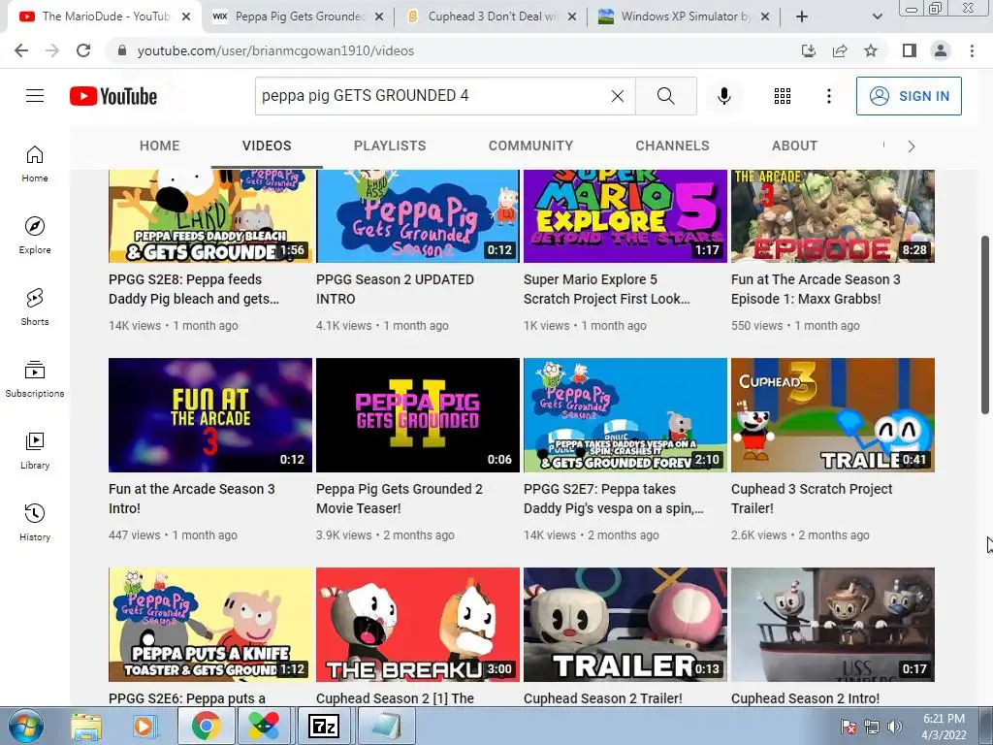
Task: Click the taskbar clock showing 6:21 PM
Action: click(x=944, y=727)
